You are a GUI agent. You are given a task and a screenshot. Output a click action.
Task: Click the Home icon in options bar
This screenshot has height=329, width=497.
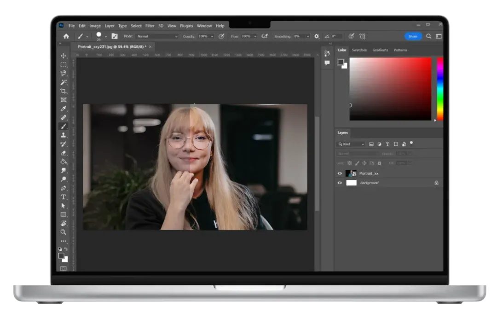[x=66, y=36]
